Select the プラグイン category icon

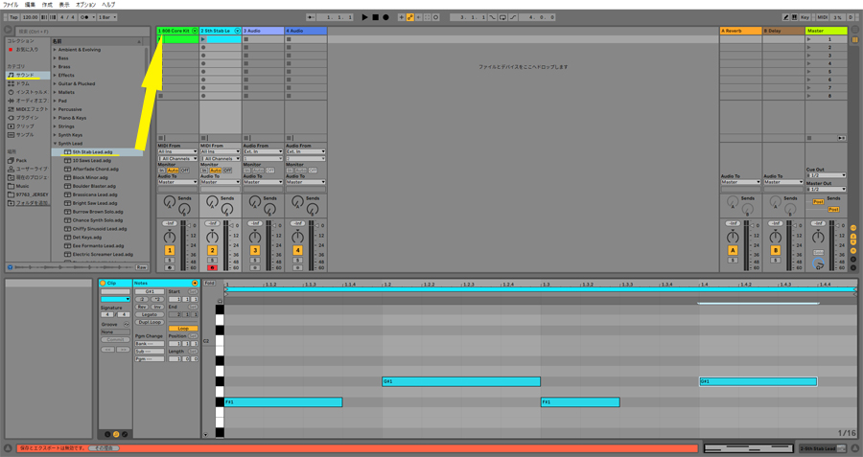click(11, 118)
